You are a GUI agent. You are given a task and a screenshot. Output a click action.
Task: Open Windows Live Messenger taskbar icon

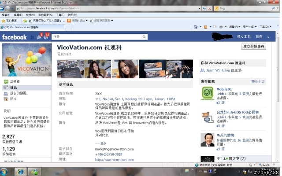point(34,172)
